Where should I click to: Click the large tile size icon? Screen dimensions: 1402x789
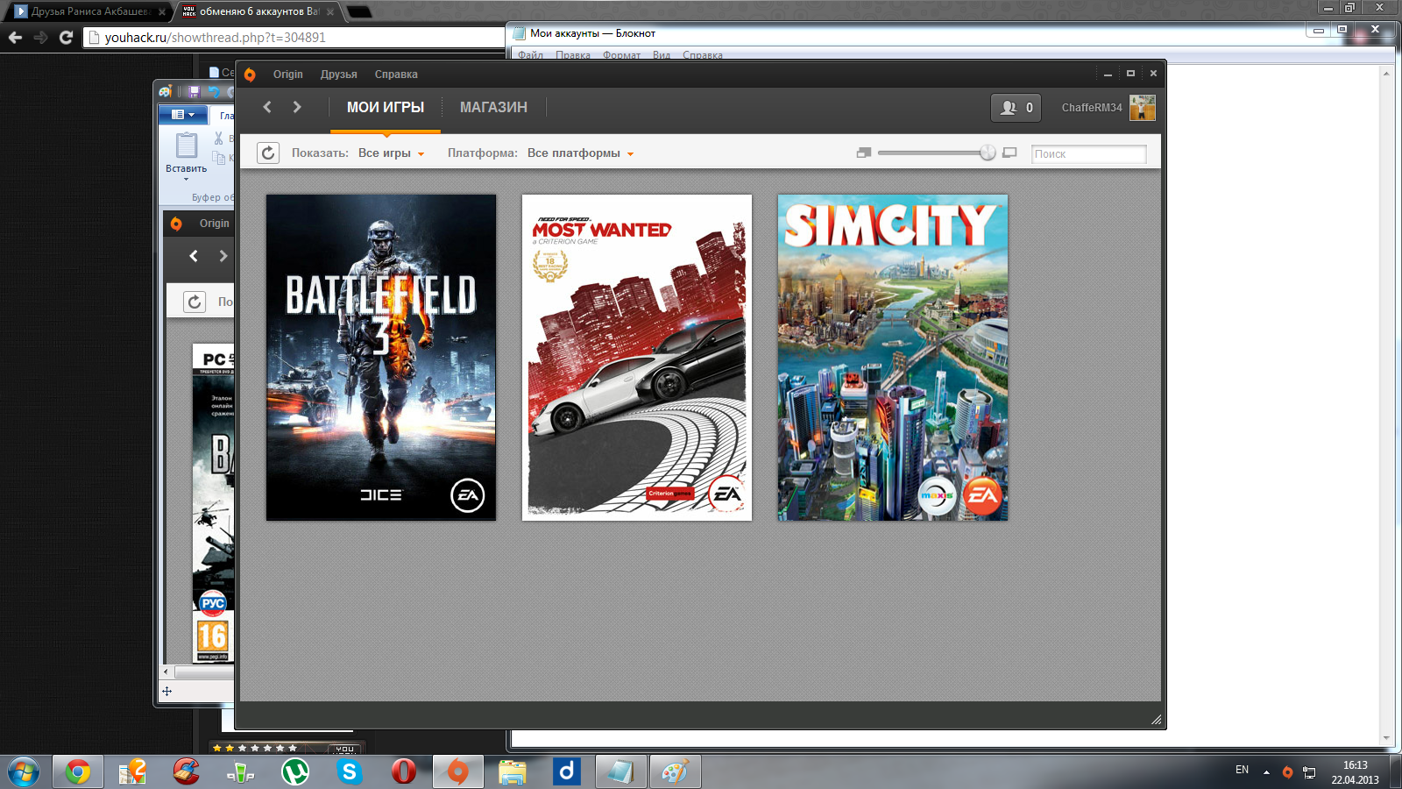click(1009, 153)
